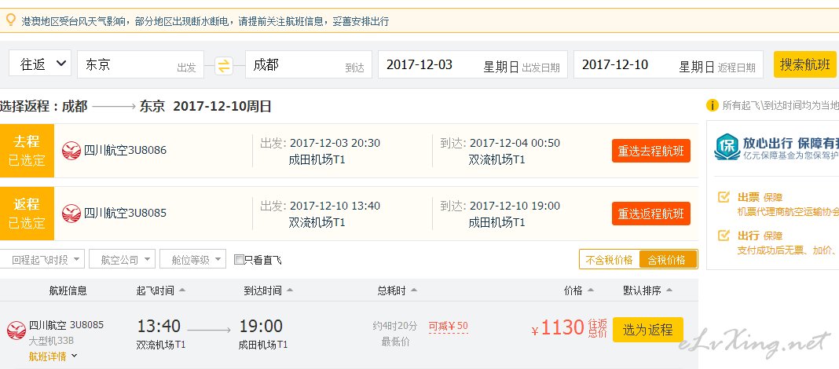Click Sichuan Airlines logo beside 3U8085 大型机33B
The image size is (839, 369).
(x=16, y=330)
